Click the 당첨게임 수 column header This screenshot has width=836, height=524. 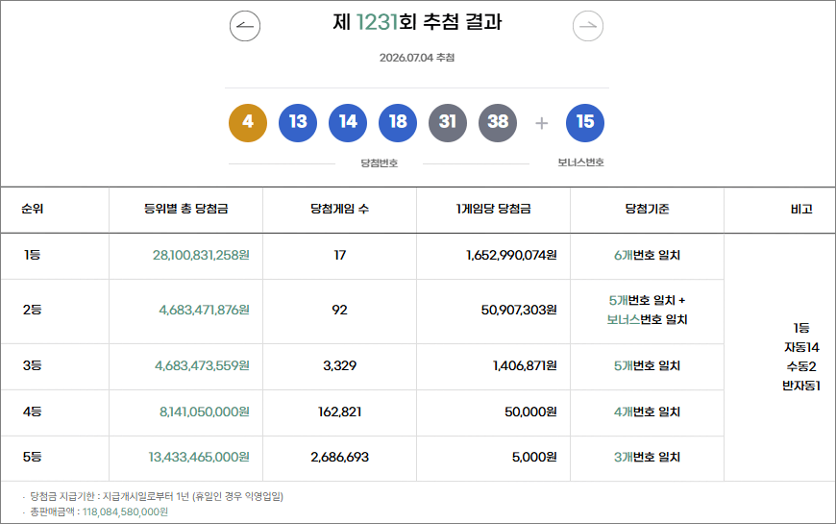point(339,209)
